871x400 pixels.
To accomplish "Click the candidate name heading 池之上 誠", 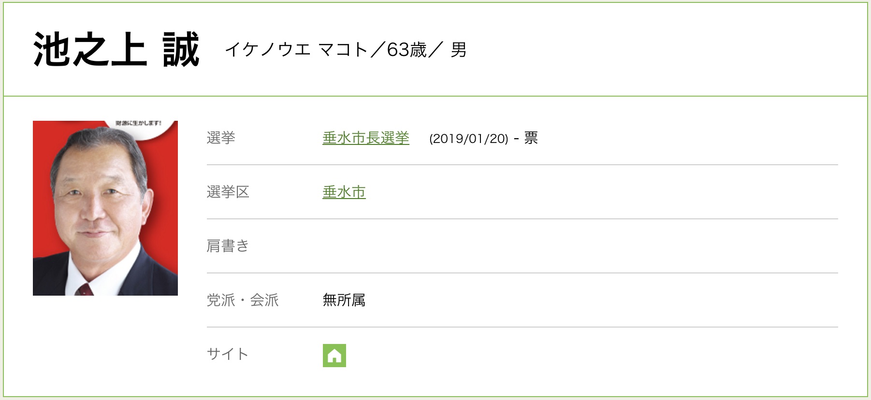I will point(116,50).
